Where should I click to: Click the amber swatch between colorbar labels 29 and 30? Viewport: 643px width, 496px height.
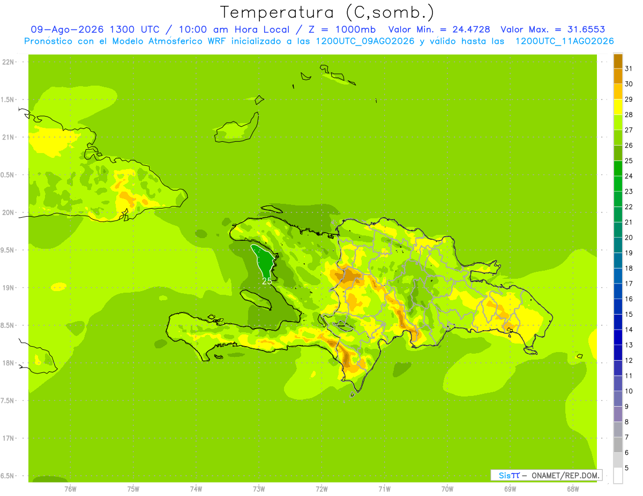tap(618, 91)
